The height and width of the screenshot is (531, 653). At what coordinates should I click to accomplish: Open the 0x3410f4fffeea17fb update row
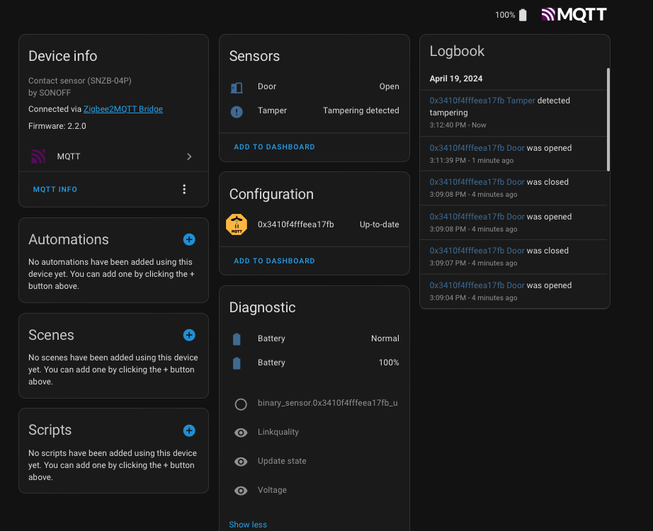pyautogui.click(x=314, y=224)
